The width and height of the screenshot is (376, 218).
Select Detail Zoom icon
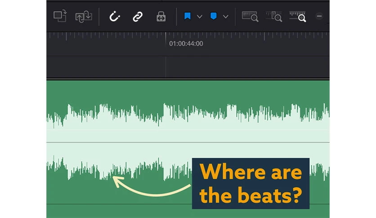(x=274, y=16)
